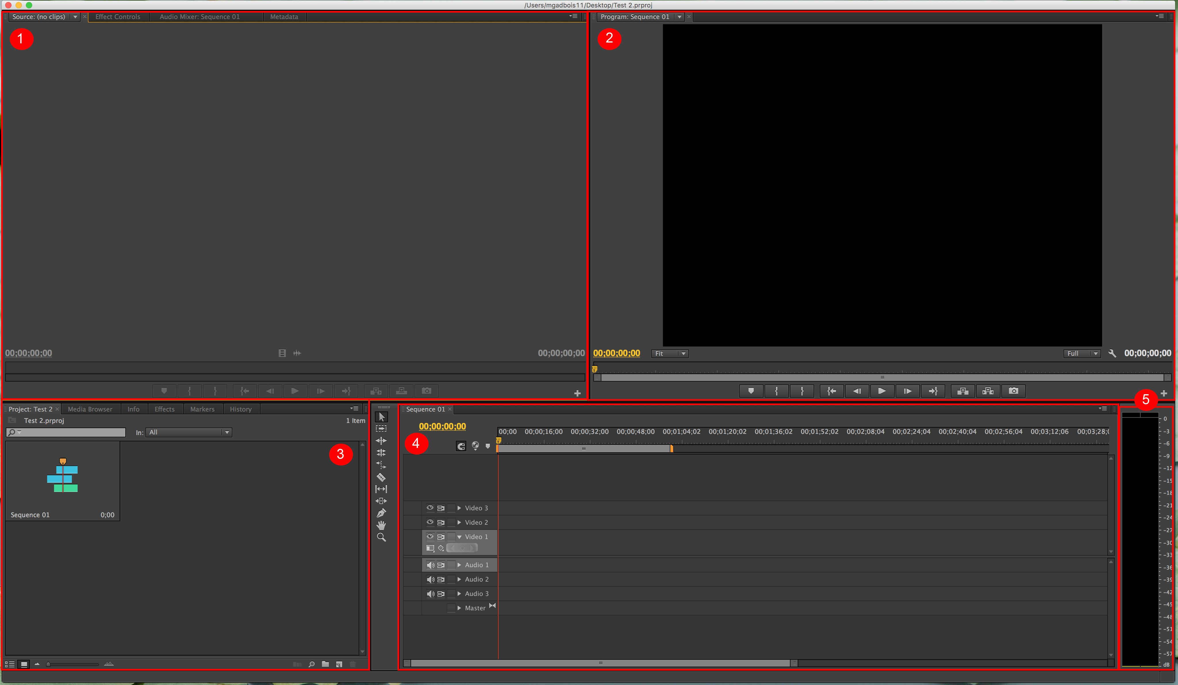The width and height of the screenshot is (1178, 685).
Task: Switch to the Effect Controls tab
Action: click(118, 17)
